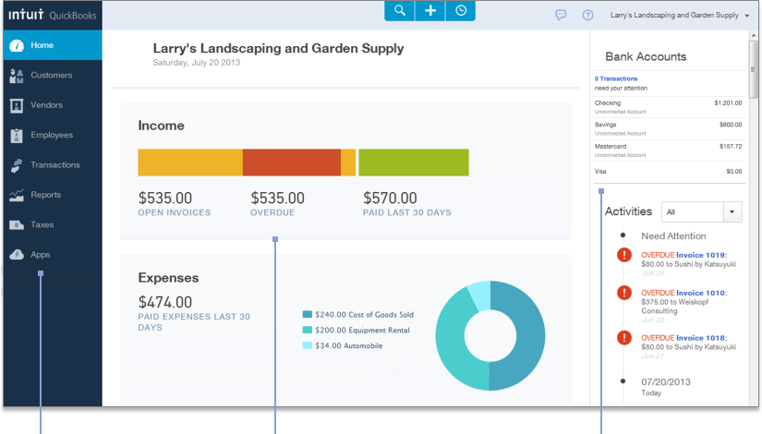The image size is (762, 434).
Task: Select the Visa account row
Action: 668,172
